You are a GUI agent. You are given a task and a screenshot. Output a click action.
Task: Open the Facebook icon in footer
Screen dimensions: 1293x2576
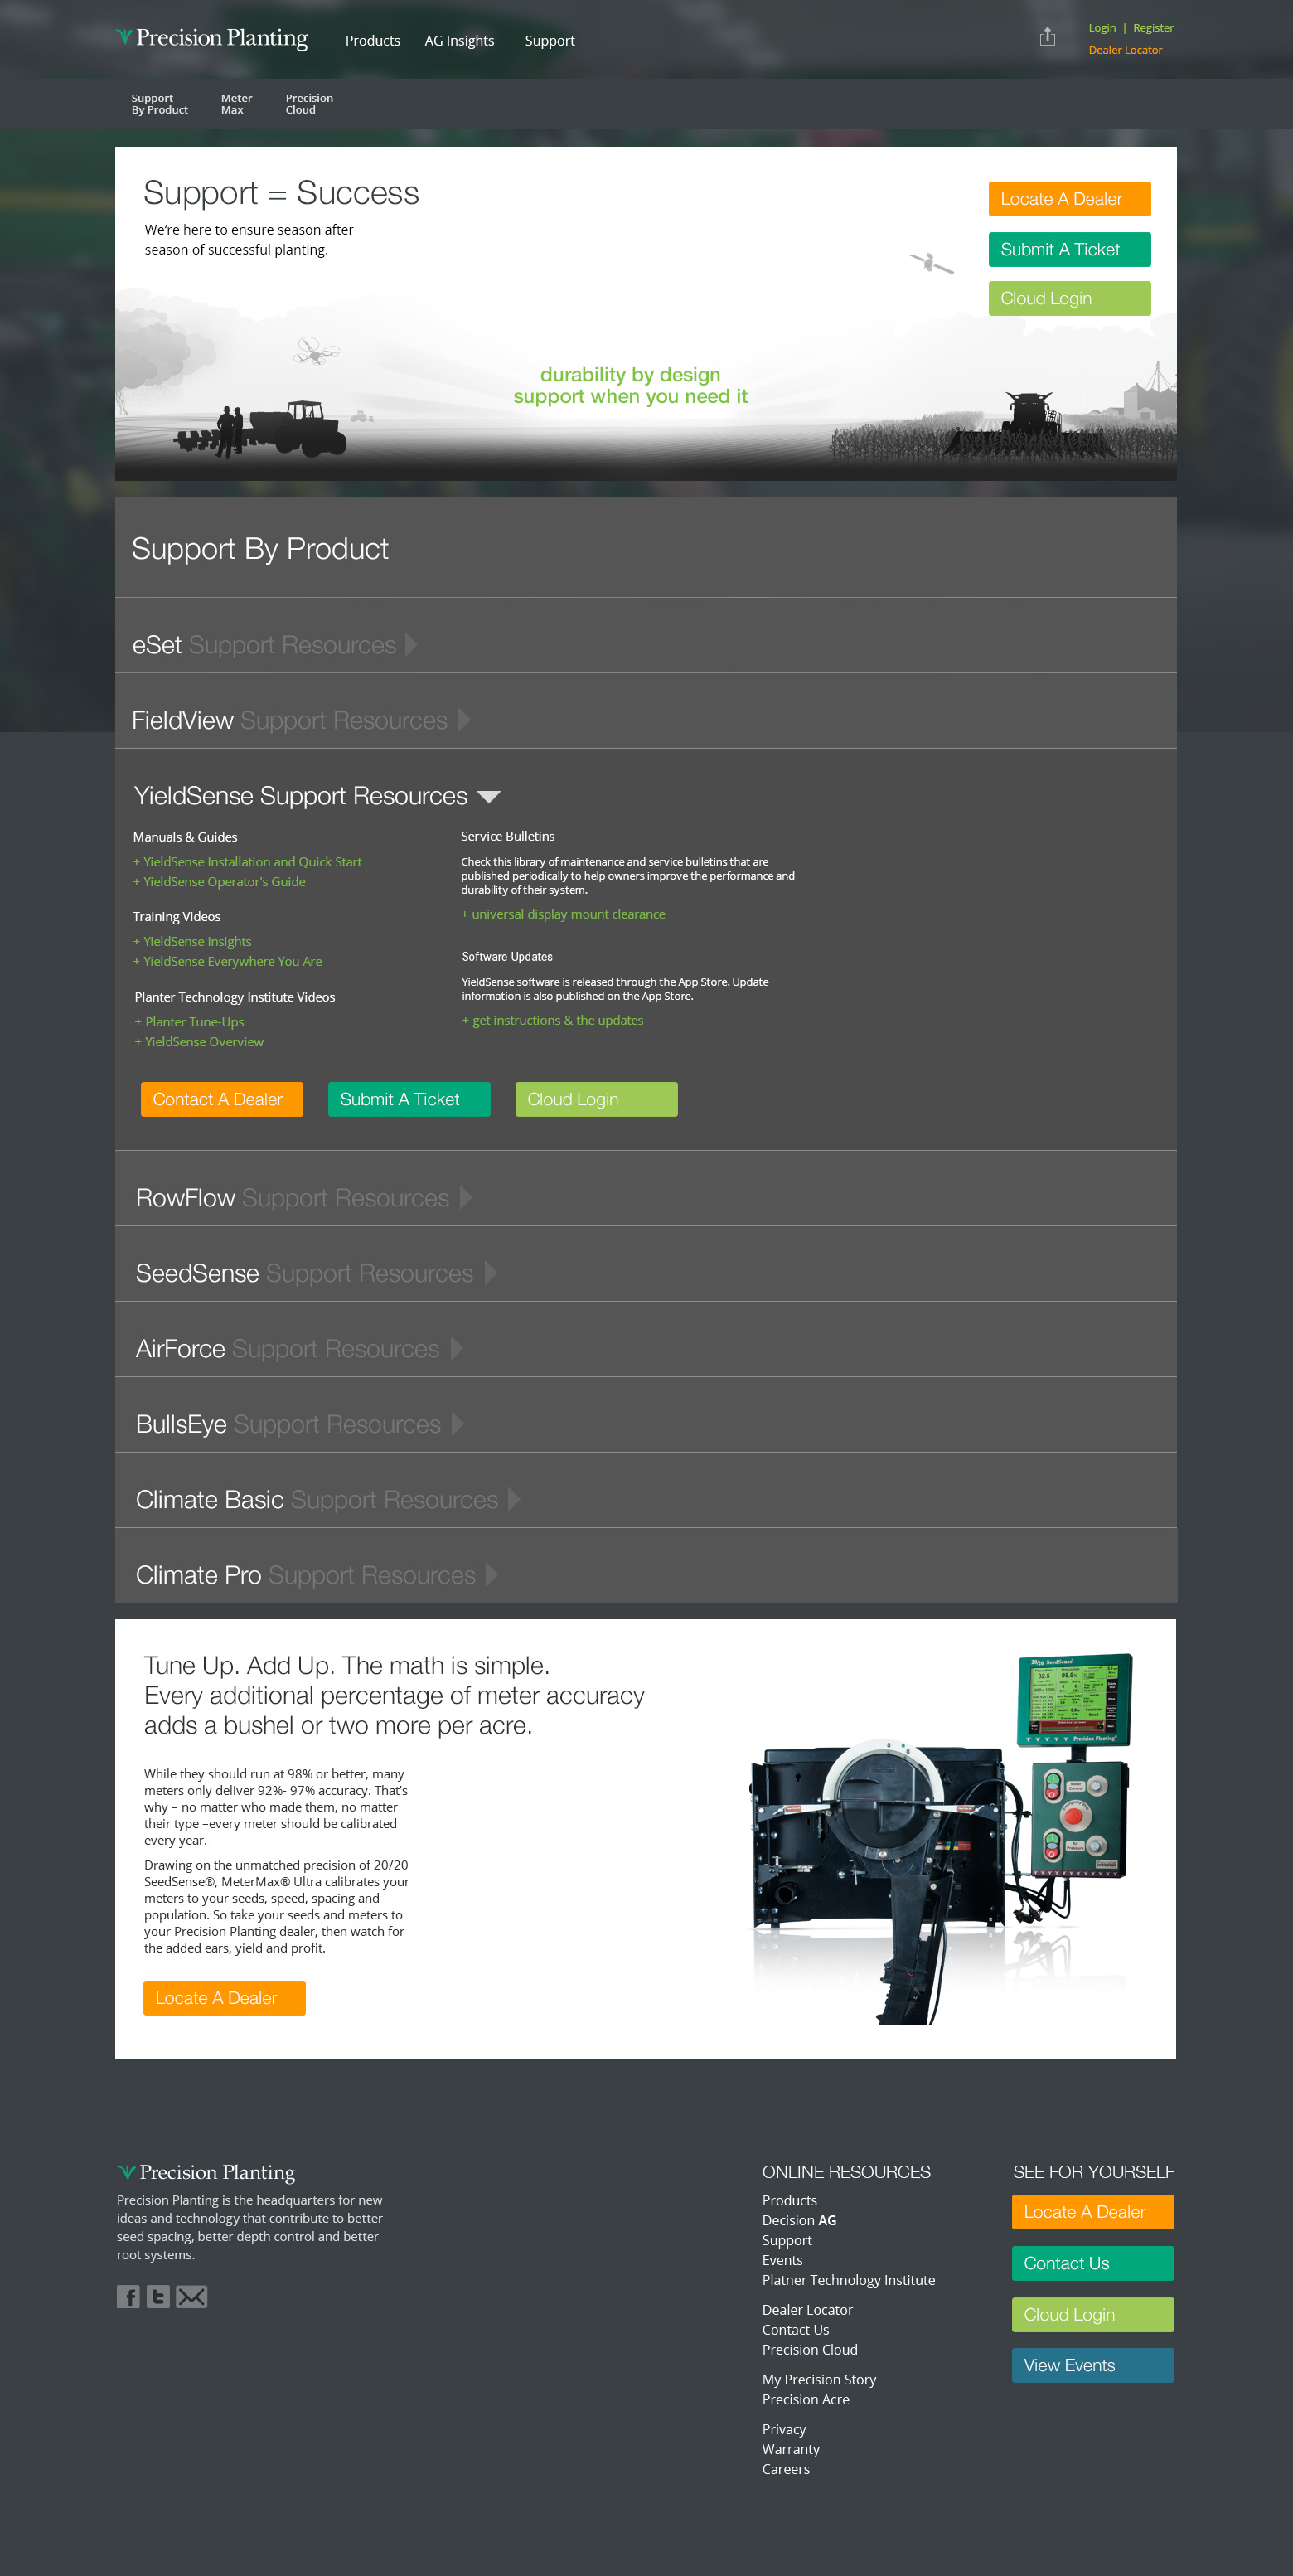128,2296
